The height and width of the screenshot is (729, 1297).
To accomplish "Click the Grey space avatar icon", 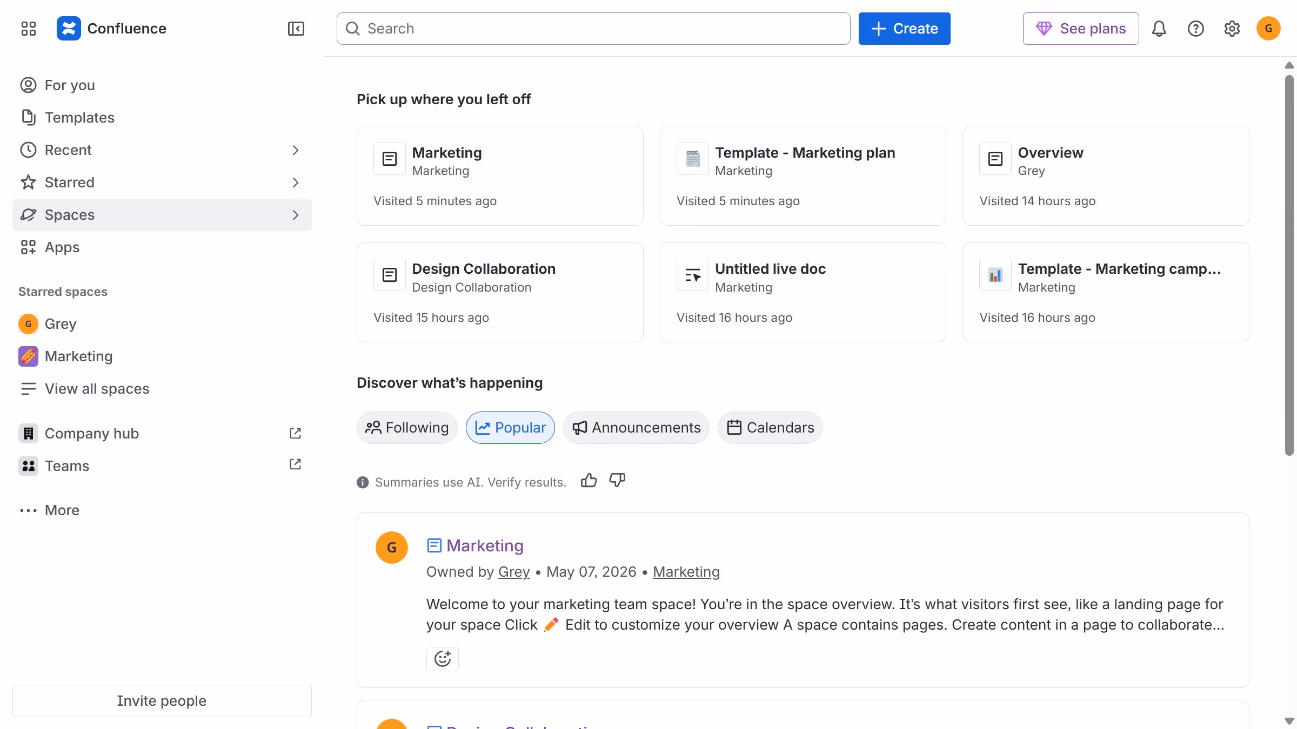I will [28, 324].
